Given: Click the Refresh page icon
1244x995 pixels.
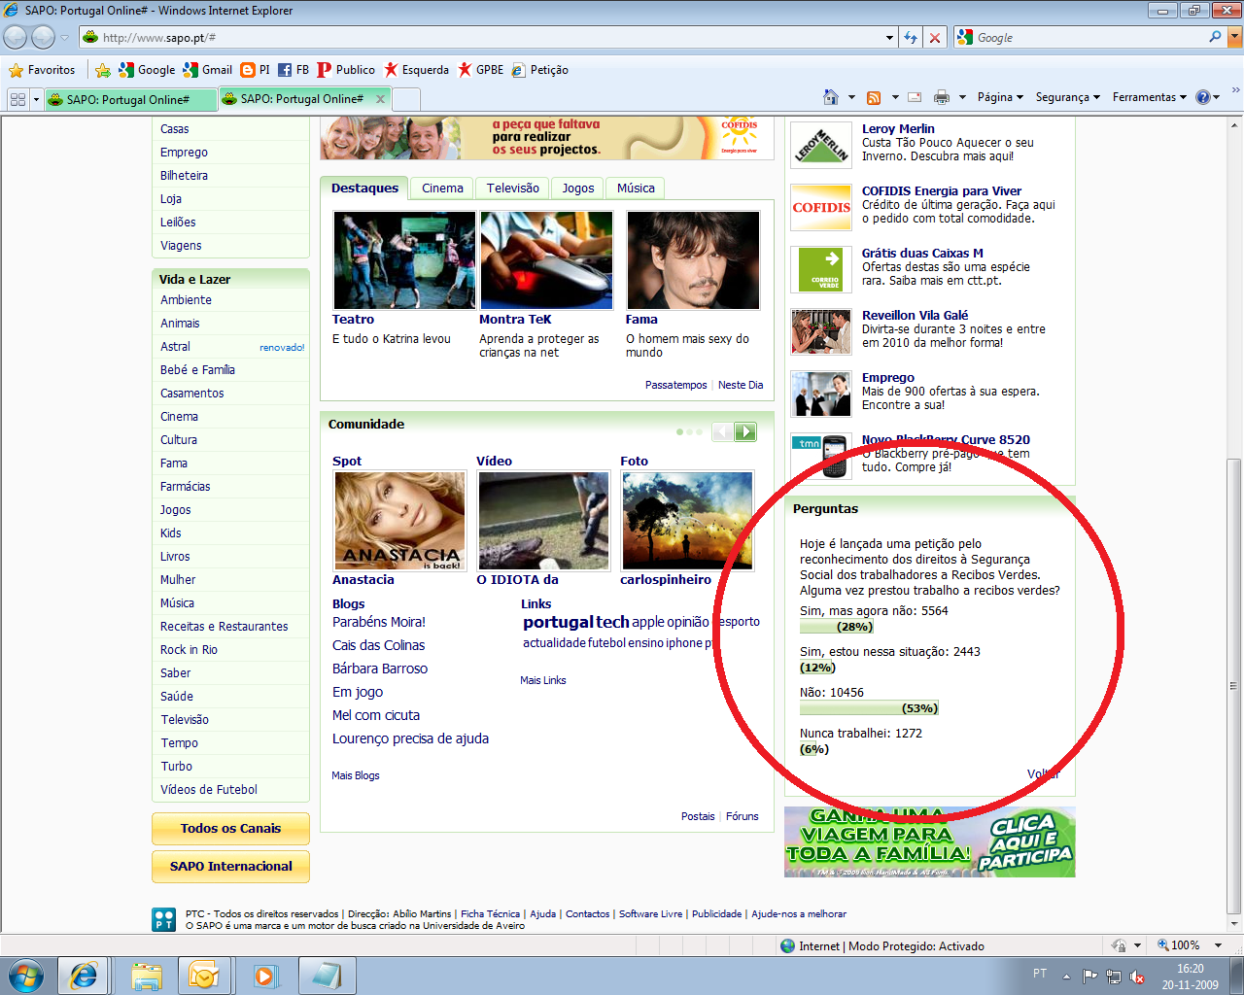Looking at the screenshot, I should click(x=911, y=37).
